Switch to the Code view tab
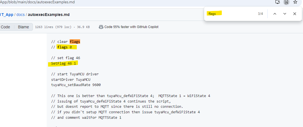 coord(6,27)
